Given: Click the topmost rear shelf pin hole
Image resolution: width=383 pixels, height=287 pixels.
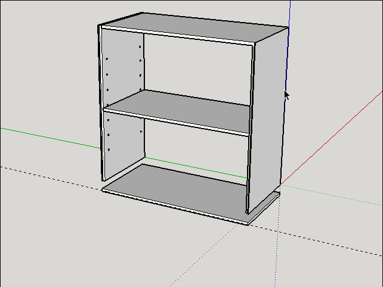Looking at the screenshot, I should 140,46.
